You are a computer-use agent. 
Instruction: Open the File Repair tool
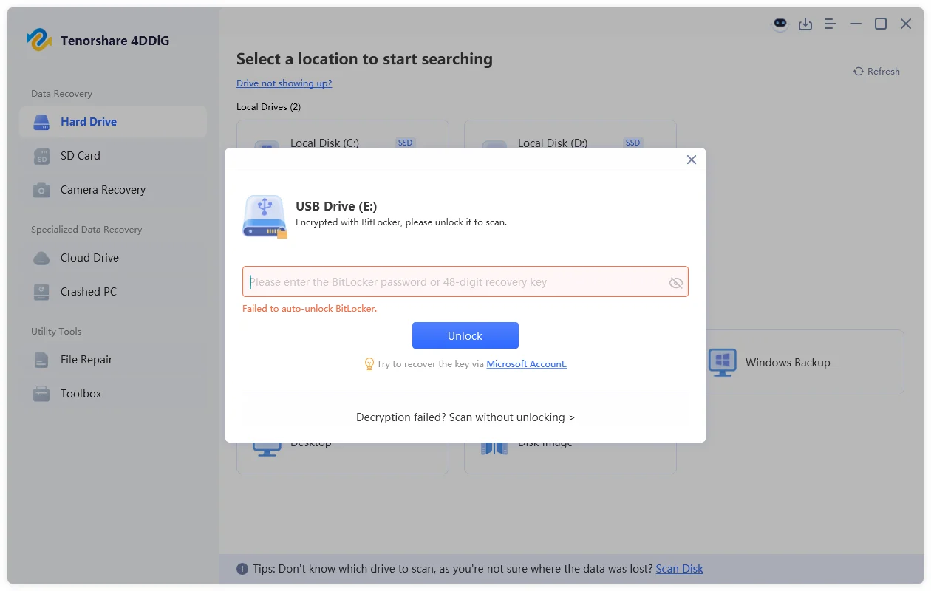click(85, 359)
